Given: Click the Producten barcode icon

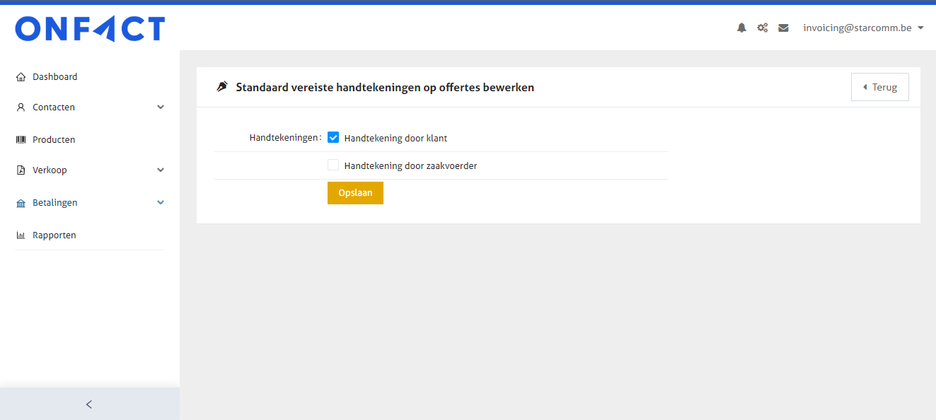Looking at the screenshot, I should coord(21,140).
